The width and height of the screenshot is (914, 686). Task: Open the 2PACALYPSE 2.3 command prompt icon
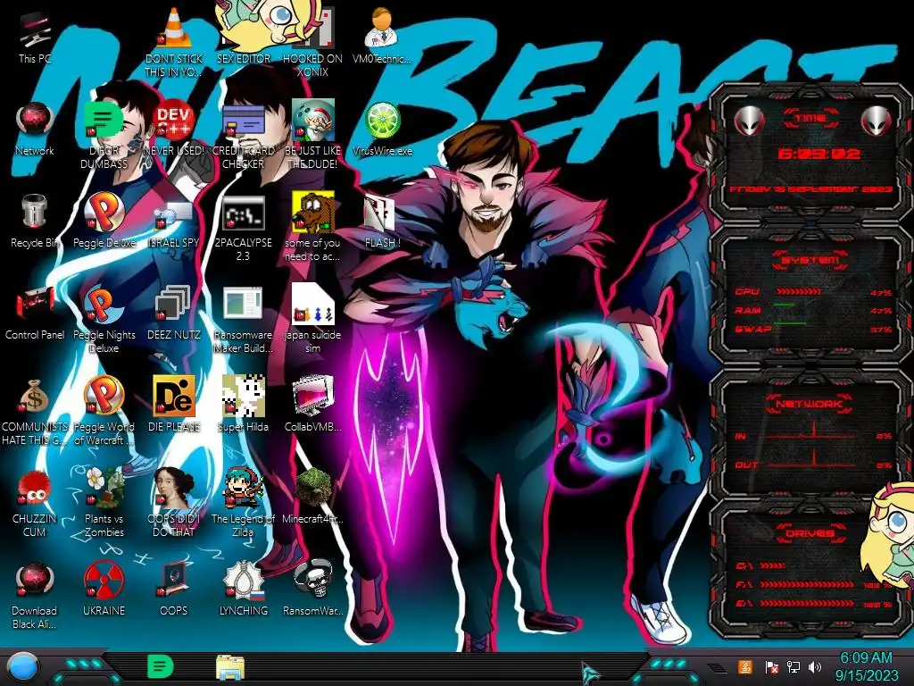click(x=243, y=228)
